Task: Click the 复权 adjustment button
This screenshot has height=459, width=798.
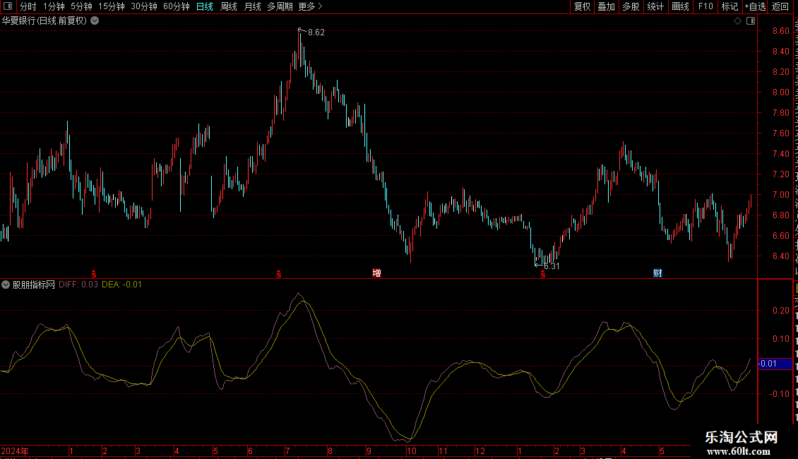Action: pos(582,6)
